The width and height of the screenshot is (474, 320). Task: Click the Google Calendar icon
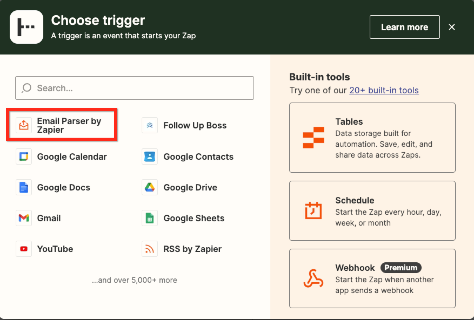coord(24,156)
